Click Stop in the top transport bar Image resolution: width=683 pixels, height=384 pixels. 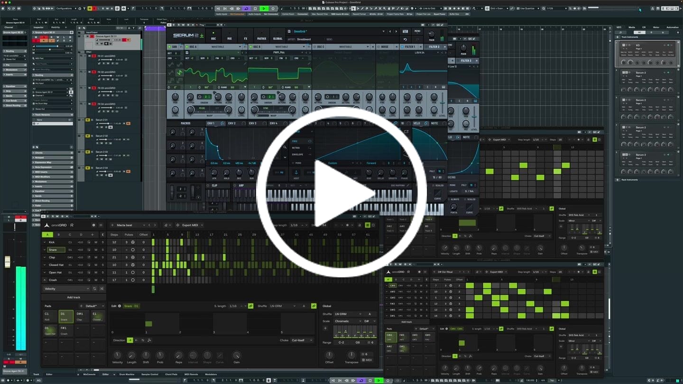[x=255, y=9]
